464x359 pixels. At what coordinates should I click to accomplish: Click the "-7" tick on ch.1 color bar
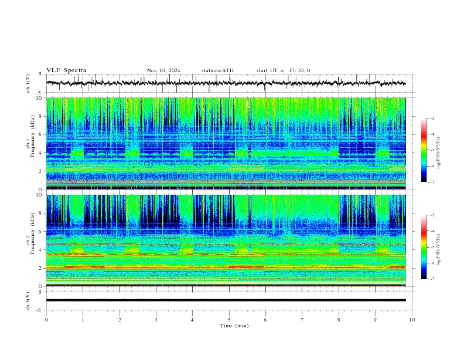coord(432,182)
